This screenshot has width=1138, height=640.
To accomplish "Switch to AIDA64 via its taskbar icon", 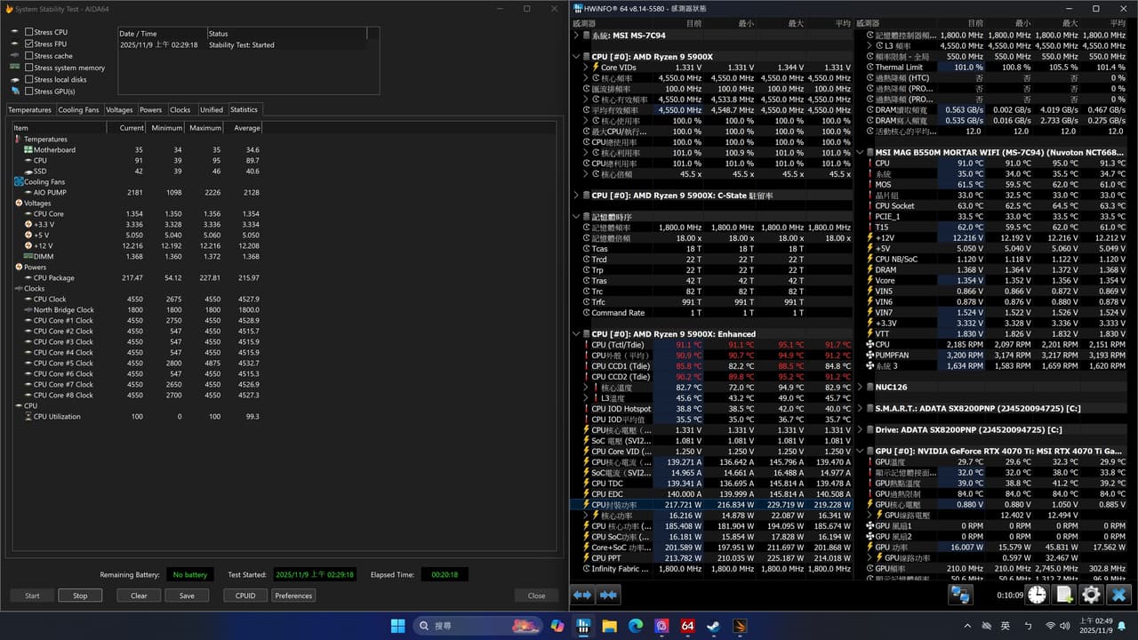I will [x=687, y=626].
